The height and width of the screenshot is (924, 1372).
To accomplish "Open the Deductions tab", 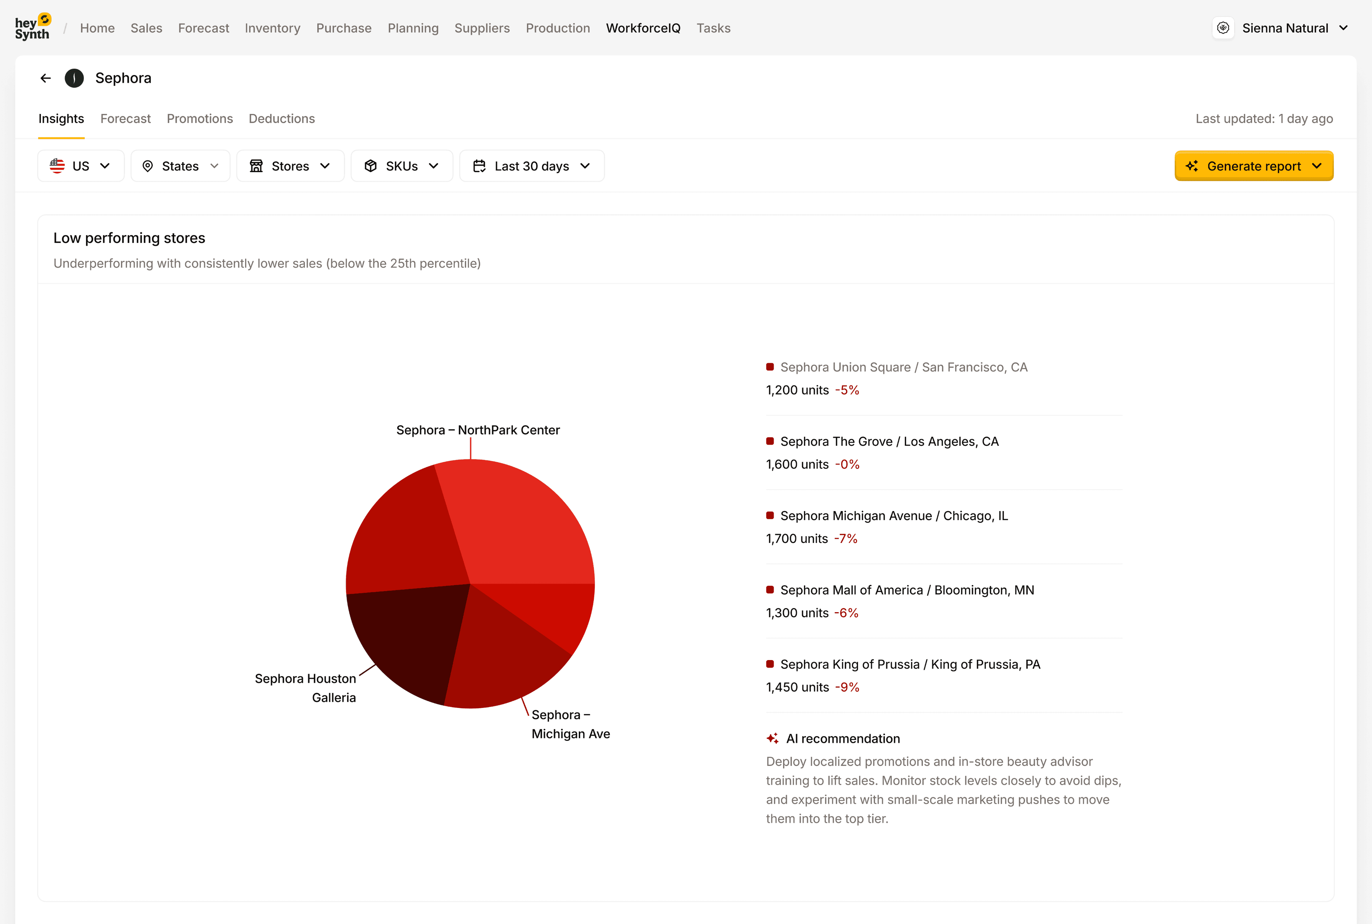I will click(x=282, y=119).
